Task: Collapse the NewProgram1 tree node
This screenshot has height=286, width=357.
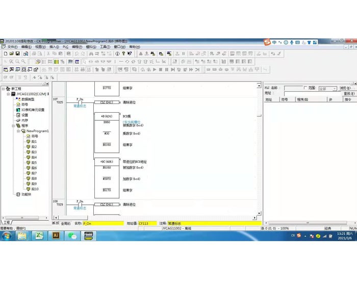Action: 18,131
